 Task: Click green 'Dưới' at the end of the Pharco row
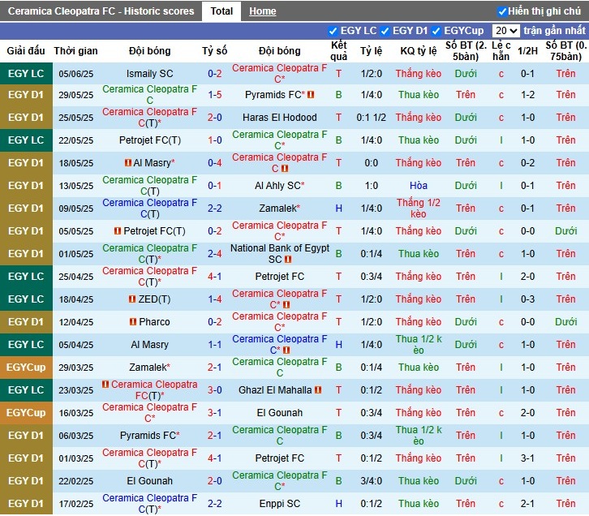[x=565, y=321]
